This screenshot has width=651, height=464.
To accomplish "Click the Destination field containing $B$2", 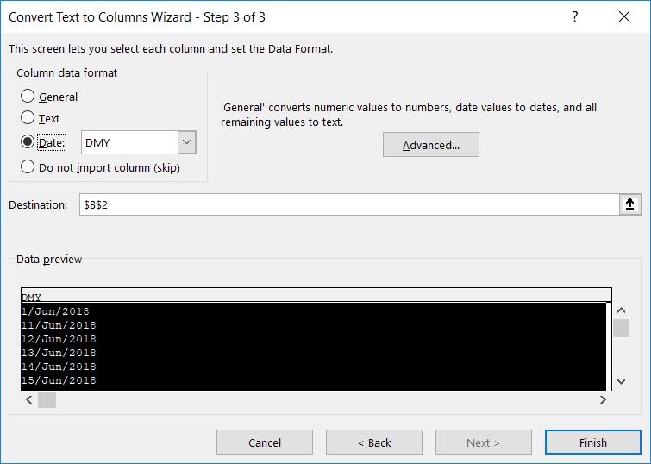I will click(345, 204).
